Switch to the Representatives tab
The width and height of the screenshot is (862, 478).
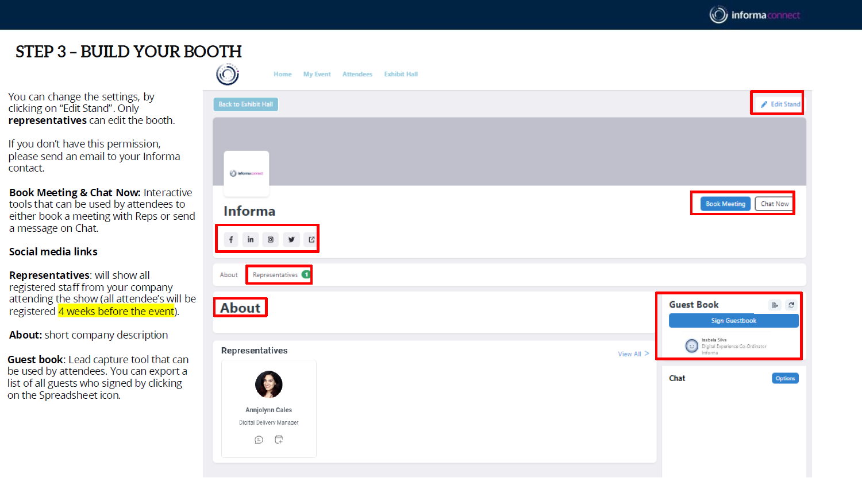[275, 275]
